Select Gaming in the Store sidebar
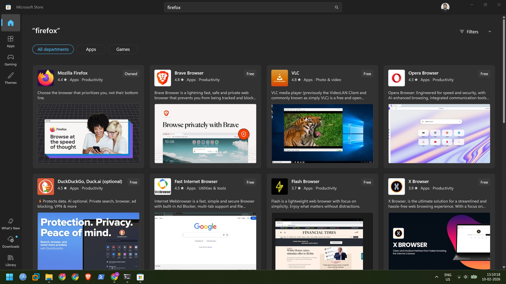Image resolution: width=506 pixels, height=284 pixels. (x=11, y=60)
